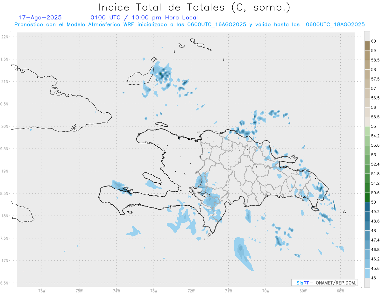Click the longitude label '70W'
The width and height of the screenshot is (382, 295).
[266, 291]
